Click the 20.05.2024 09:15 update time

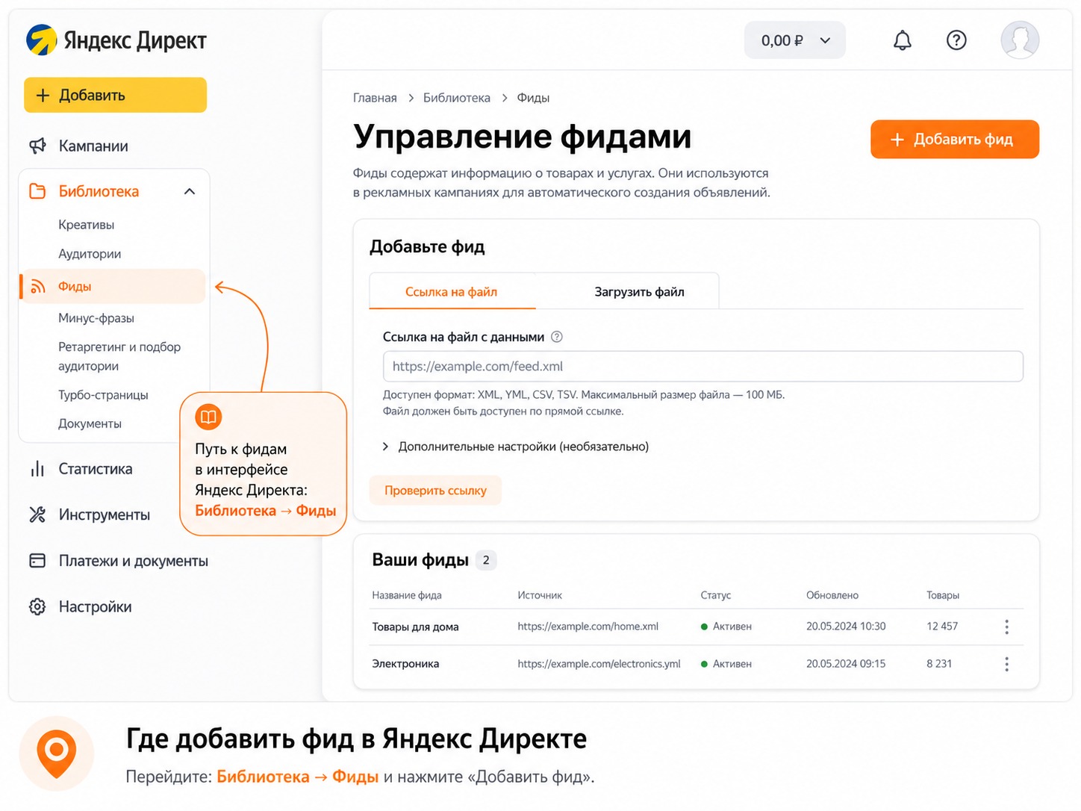[x=846, y=664]
